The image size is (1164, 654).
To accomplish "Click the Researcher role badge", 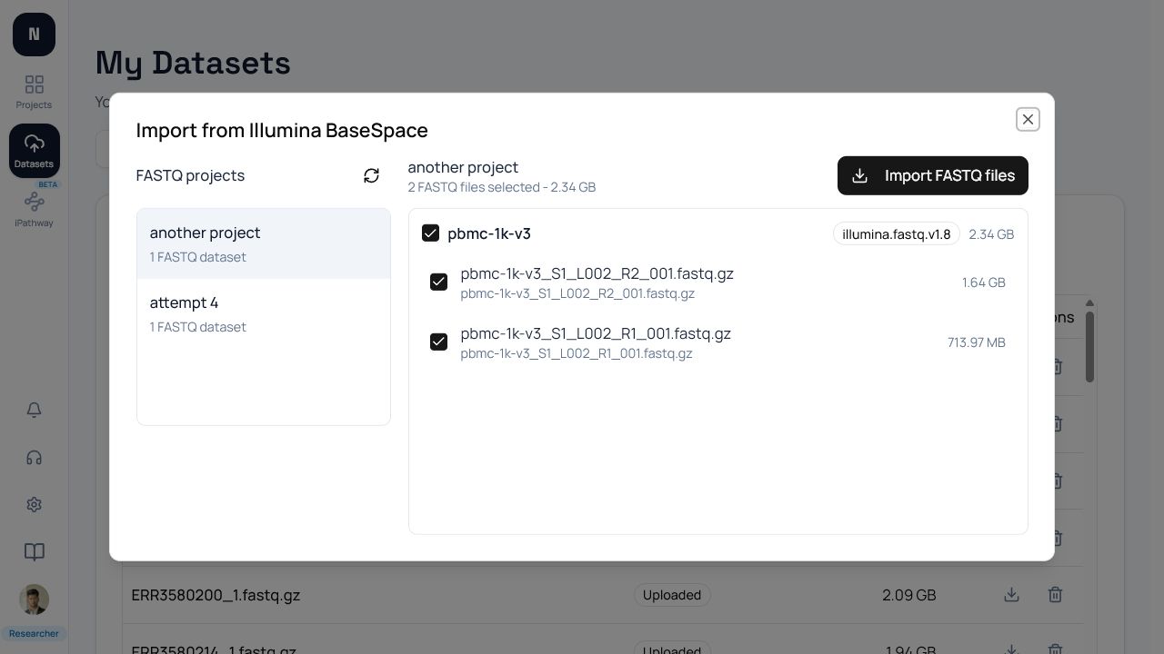I will pos(34,634).
